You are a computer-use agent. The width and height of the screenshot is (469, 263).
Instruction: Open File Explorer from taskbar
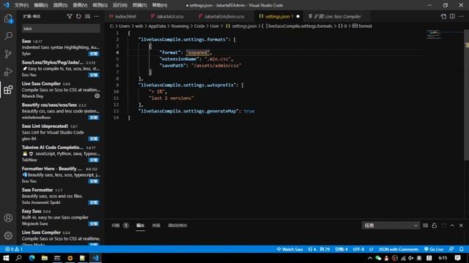(45, 258)
